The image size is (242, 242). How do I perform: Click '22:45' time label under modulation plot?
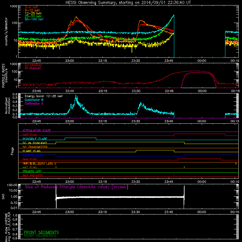pyautogui.click(x=37, y=121)
